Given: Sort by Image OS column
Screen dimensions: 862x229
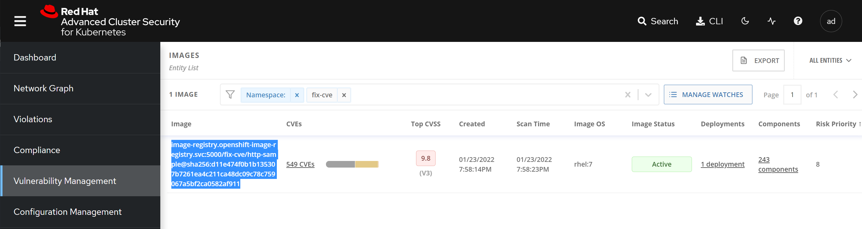Looking at the screenshot, I should point(589,124).
